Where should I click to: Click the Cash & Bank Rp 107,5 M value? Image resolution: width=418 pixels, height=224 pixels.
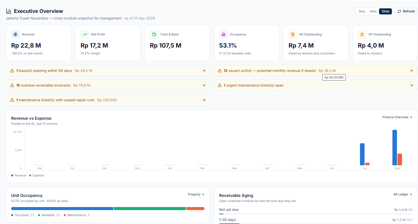(x=165, y=46)
